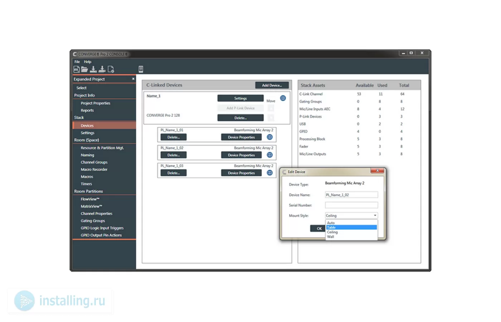501x322 pixels.
Task: Click the Add Device... button
Action: click(272, 85)
